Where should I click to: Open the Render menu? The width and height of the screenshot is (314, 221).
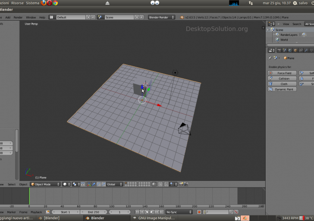pyautogui.click(x=18, y=17)
